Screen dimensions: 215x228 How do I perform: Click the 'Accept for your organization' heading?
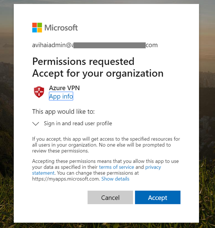click(98, 73)
